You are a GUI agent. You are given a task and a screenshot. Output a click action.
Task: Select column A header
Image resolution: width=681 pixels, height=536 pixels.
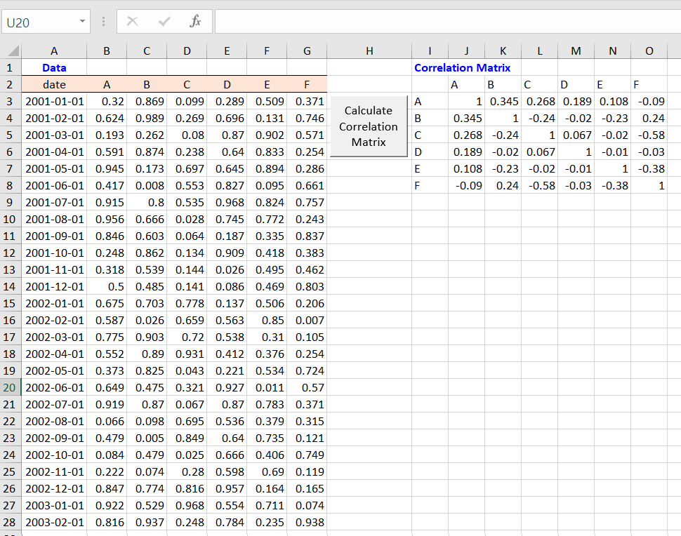[x=54, y=51]
